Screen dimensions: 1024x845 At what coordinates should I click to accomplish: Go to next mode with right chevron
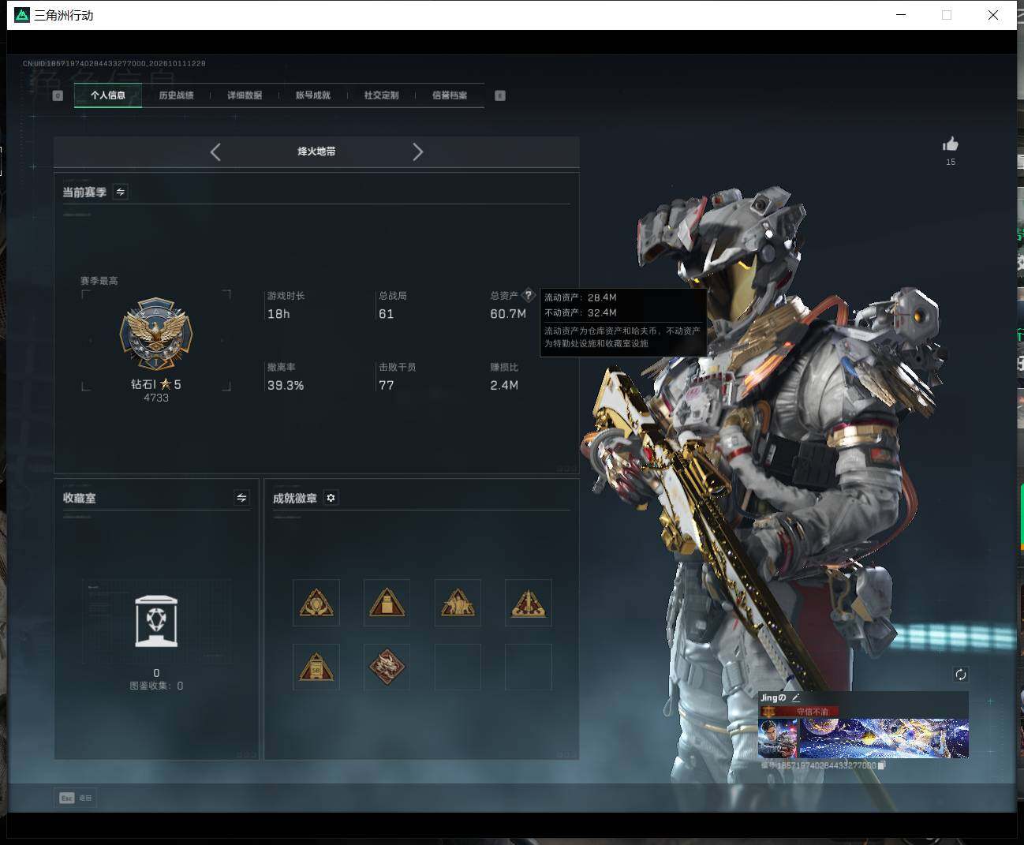418,151
